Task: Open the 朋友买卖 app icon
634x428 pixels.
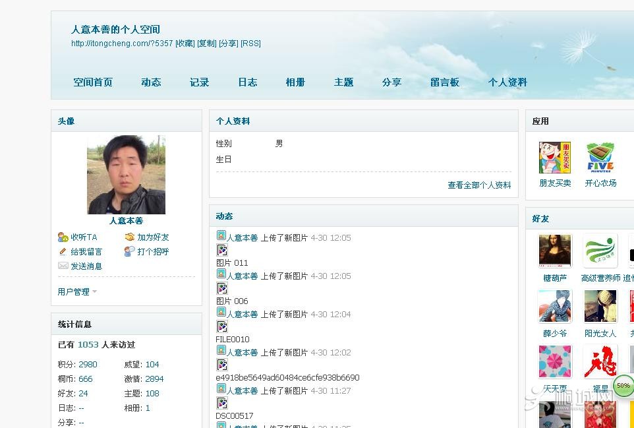Action: tap(554, 158)
